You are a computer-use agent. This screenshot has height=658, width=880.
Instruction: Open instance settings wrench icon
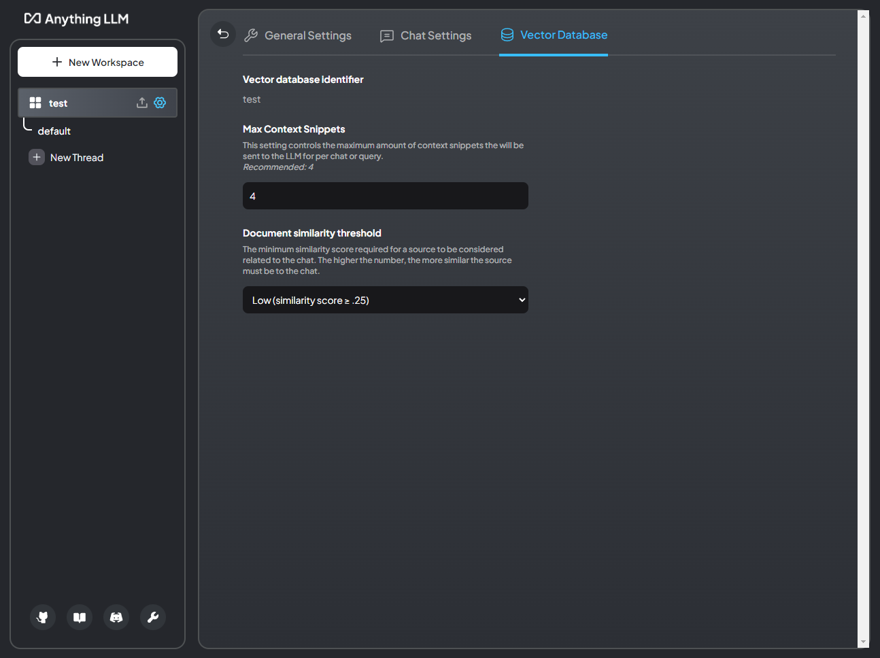pos(153,617)
